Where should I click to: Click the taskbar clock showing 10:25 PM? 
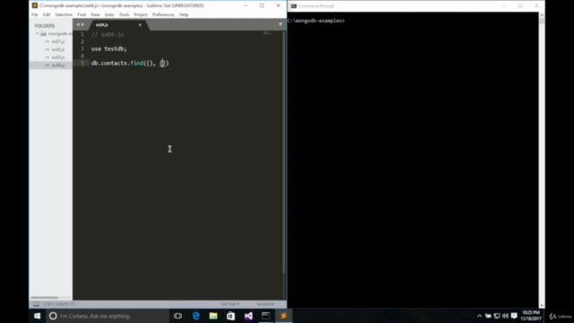coord(531,316)
